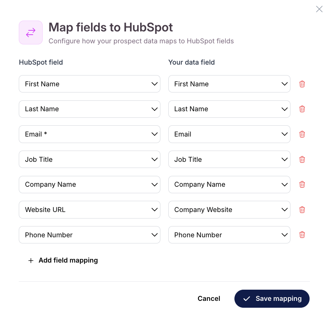This screenshot has width=328, height=320.
Task: Save mapping
Action: (272, 298)
